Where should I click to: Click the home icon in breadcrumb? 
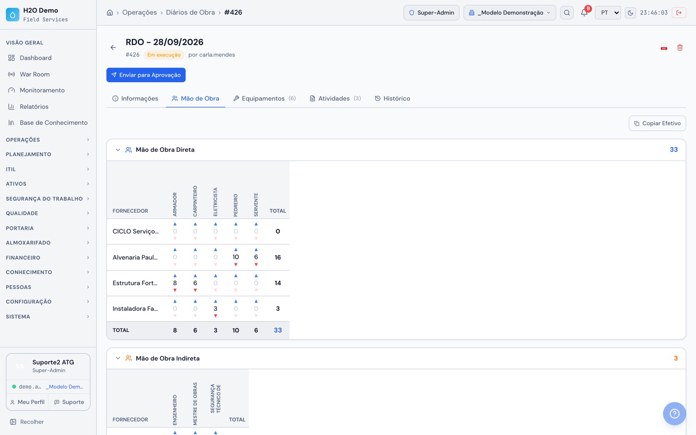coord(110,13)
